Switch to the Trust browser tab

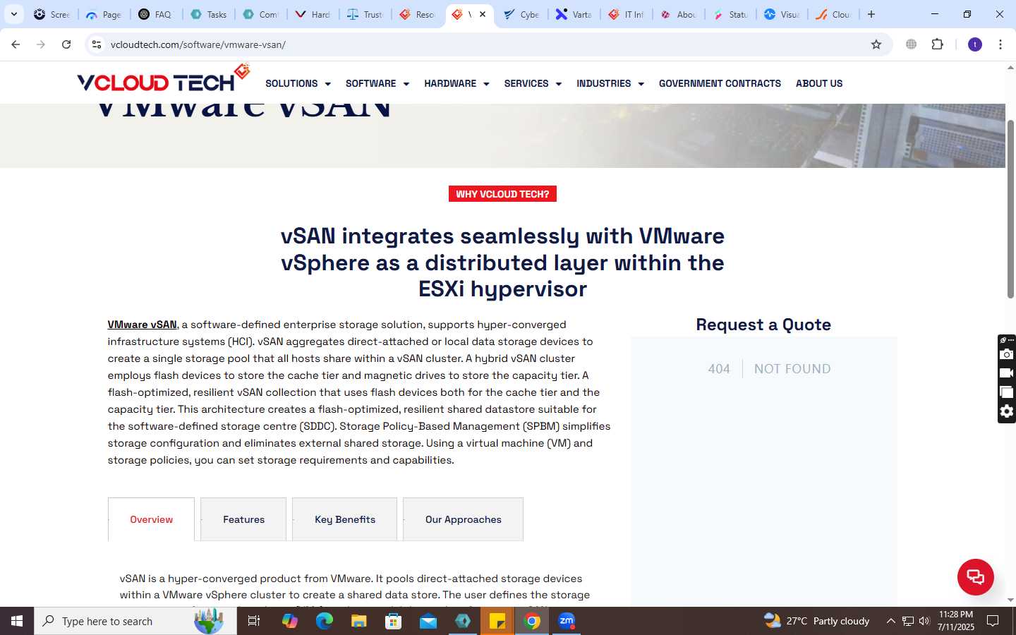pyautogui.click(x=365, y=14)
